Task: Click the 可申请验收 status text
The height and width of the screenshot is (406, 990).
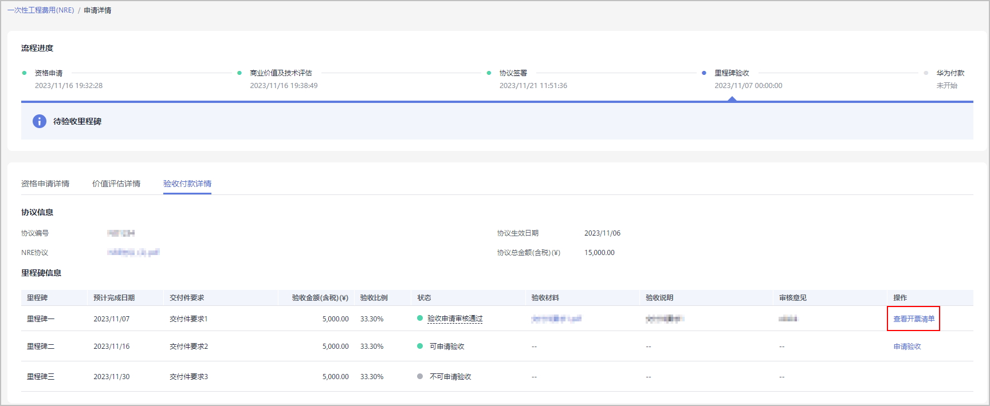Action: [x=447, y=347]
